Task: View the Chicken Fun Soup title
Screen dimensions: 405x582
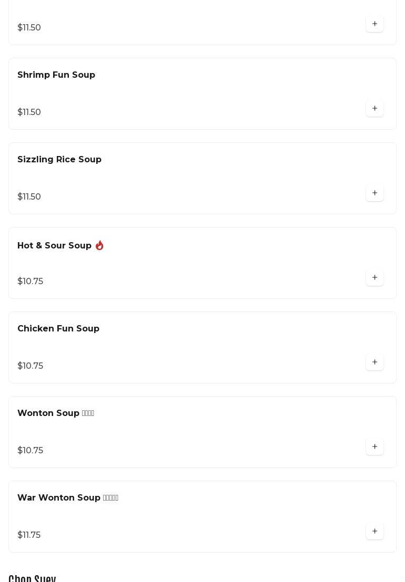Action: pos(58,329)
